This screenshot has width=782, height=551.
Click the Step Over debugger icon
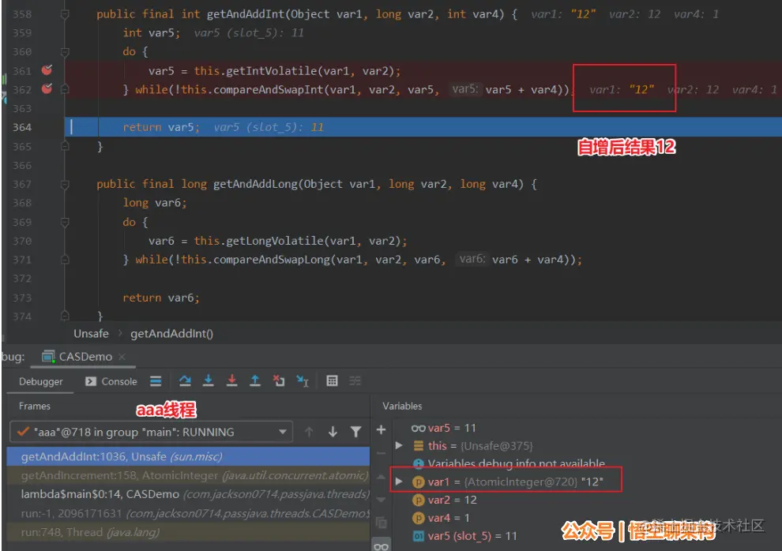click(x=185, y=381)
